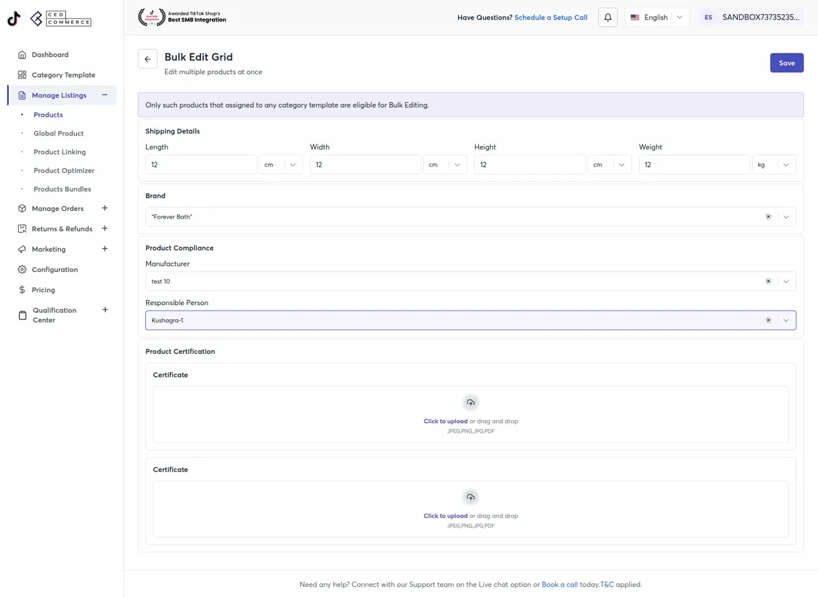The width and height of the screenshot is (818, 598).
Task: Click the back arrow beside Bulk Edit Grid
Action: (x=147, y=59)
